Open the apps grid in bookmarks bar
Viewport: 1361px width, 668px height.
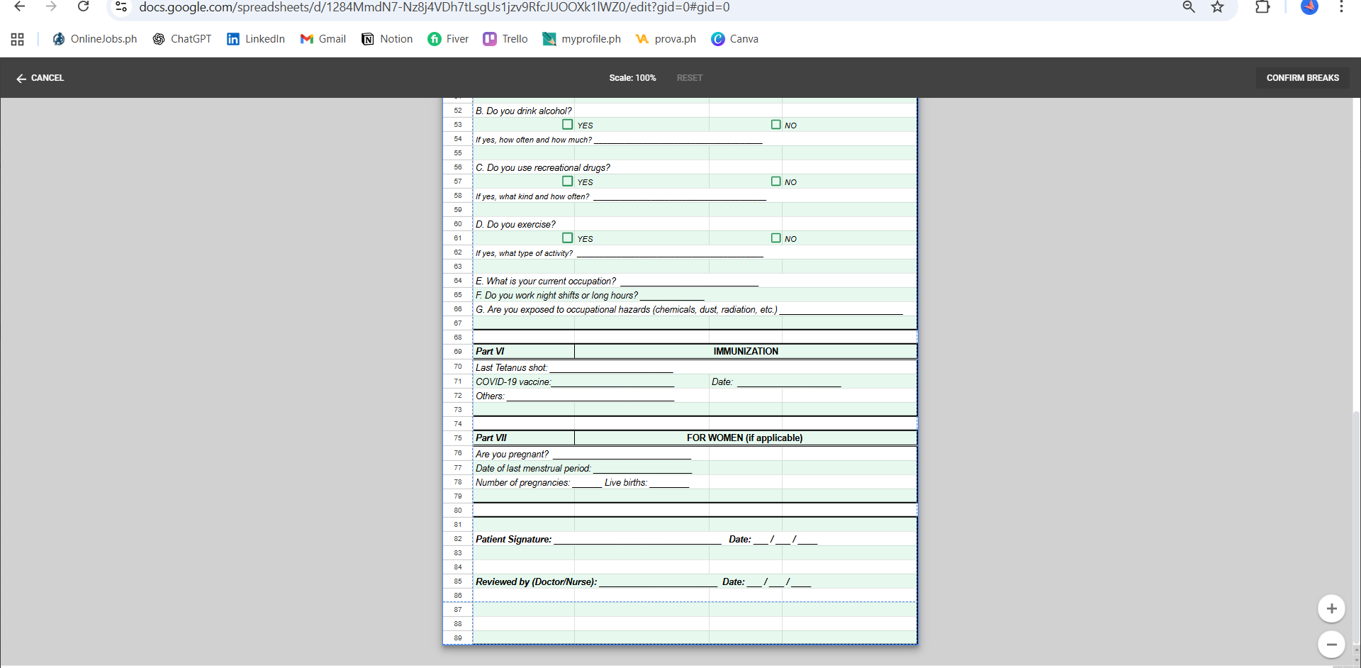coord(18,39)
